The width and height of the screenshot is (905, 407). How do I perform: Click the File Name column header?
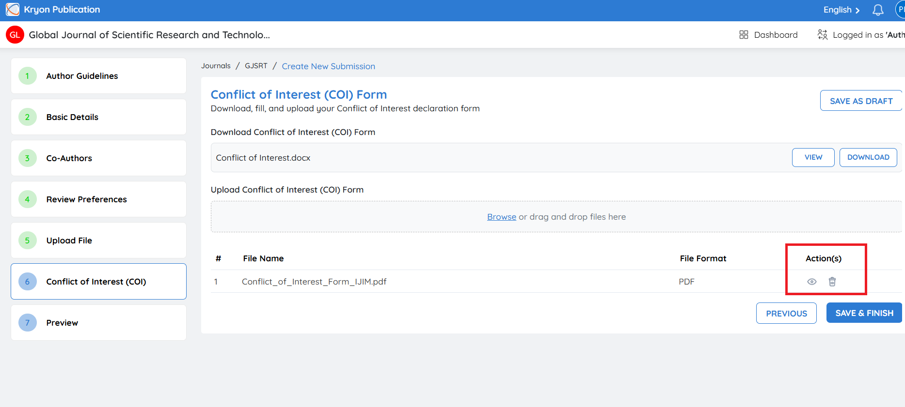coord(263,258)
